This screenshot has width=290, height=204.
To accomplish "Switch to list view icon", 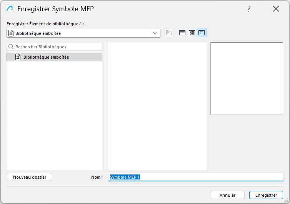I will point(182,33).
